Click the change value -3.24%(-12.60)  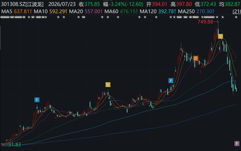click(x=126, y=4)
